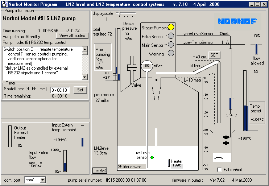The width and height of the screenshot is (269, 186).
Task: Click Pump mode (E) RS232 temp. control text
Action: (x=34, y=42)
